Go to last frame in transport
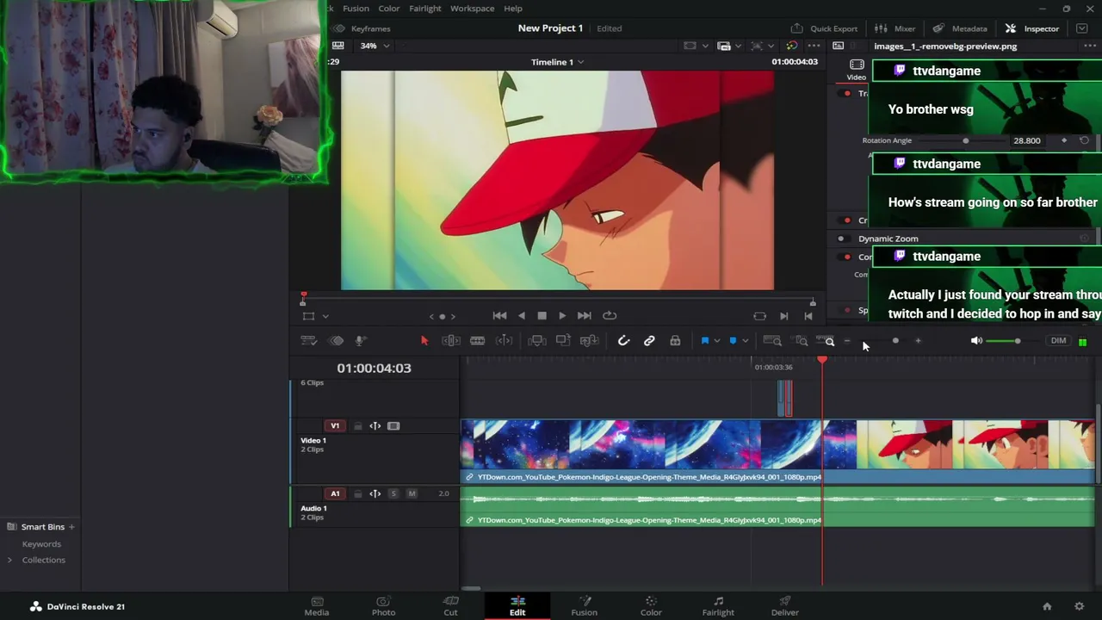The width and height of the screenshot is (1102, 620). click(584, 316)
